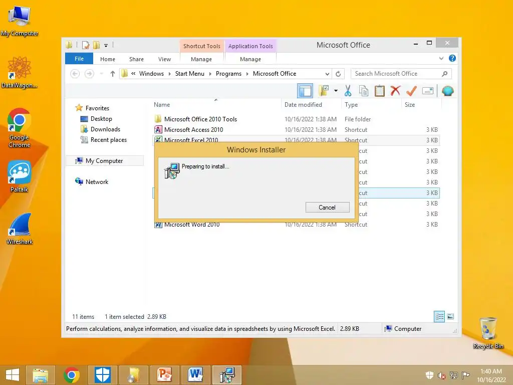Screen dimensions: 513x385
Task: Open the Share ribbon tab
Action: coord(136,59)
